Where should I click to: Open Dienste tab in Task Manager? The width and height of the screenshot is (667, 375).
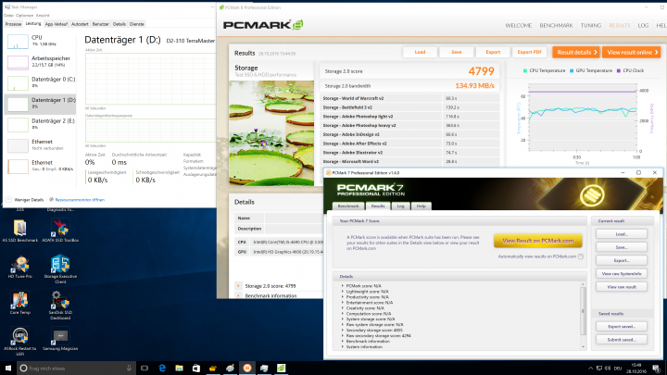136,24
